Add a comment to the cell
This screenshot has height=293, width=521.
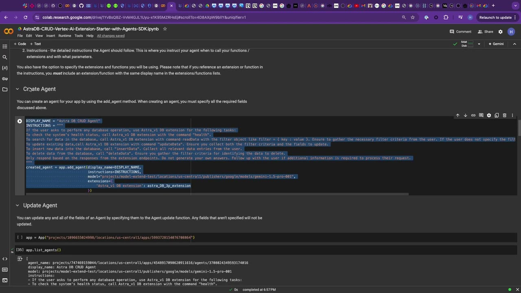pyautogui.click(x=481, y=116)
